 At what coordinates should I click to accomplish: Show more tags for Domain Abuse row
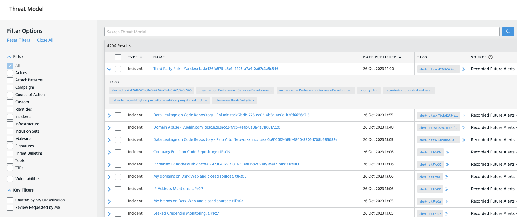point(464,128)
